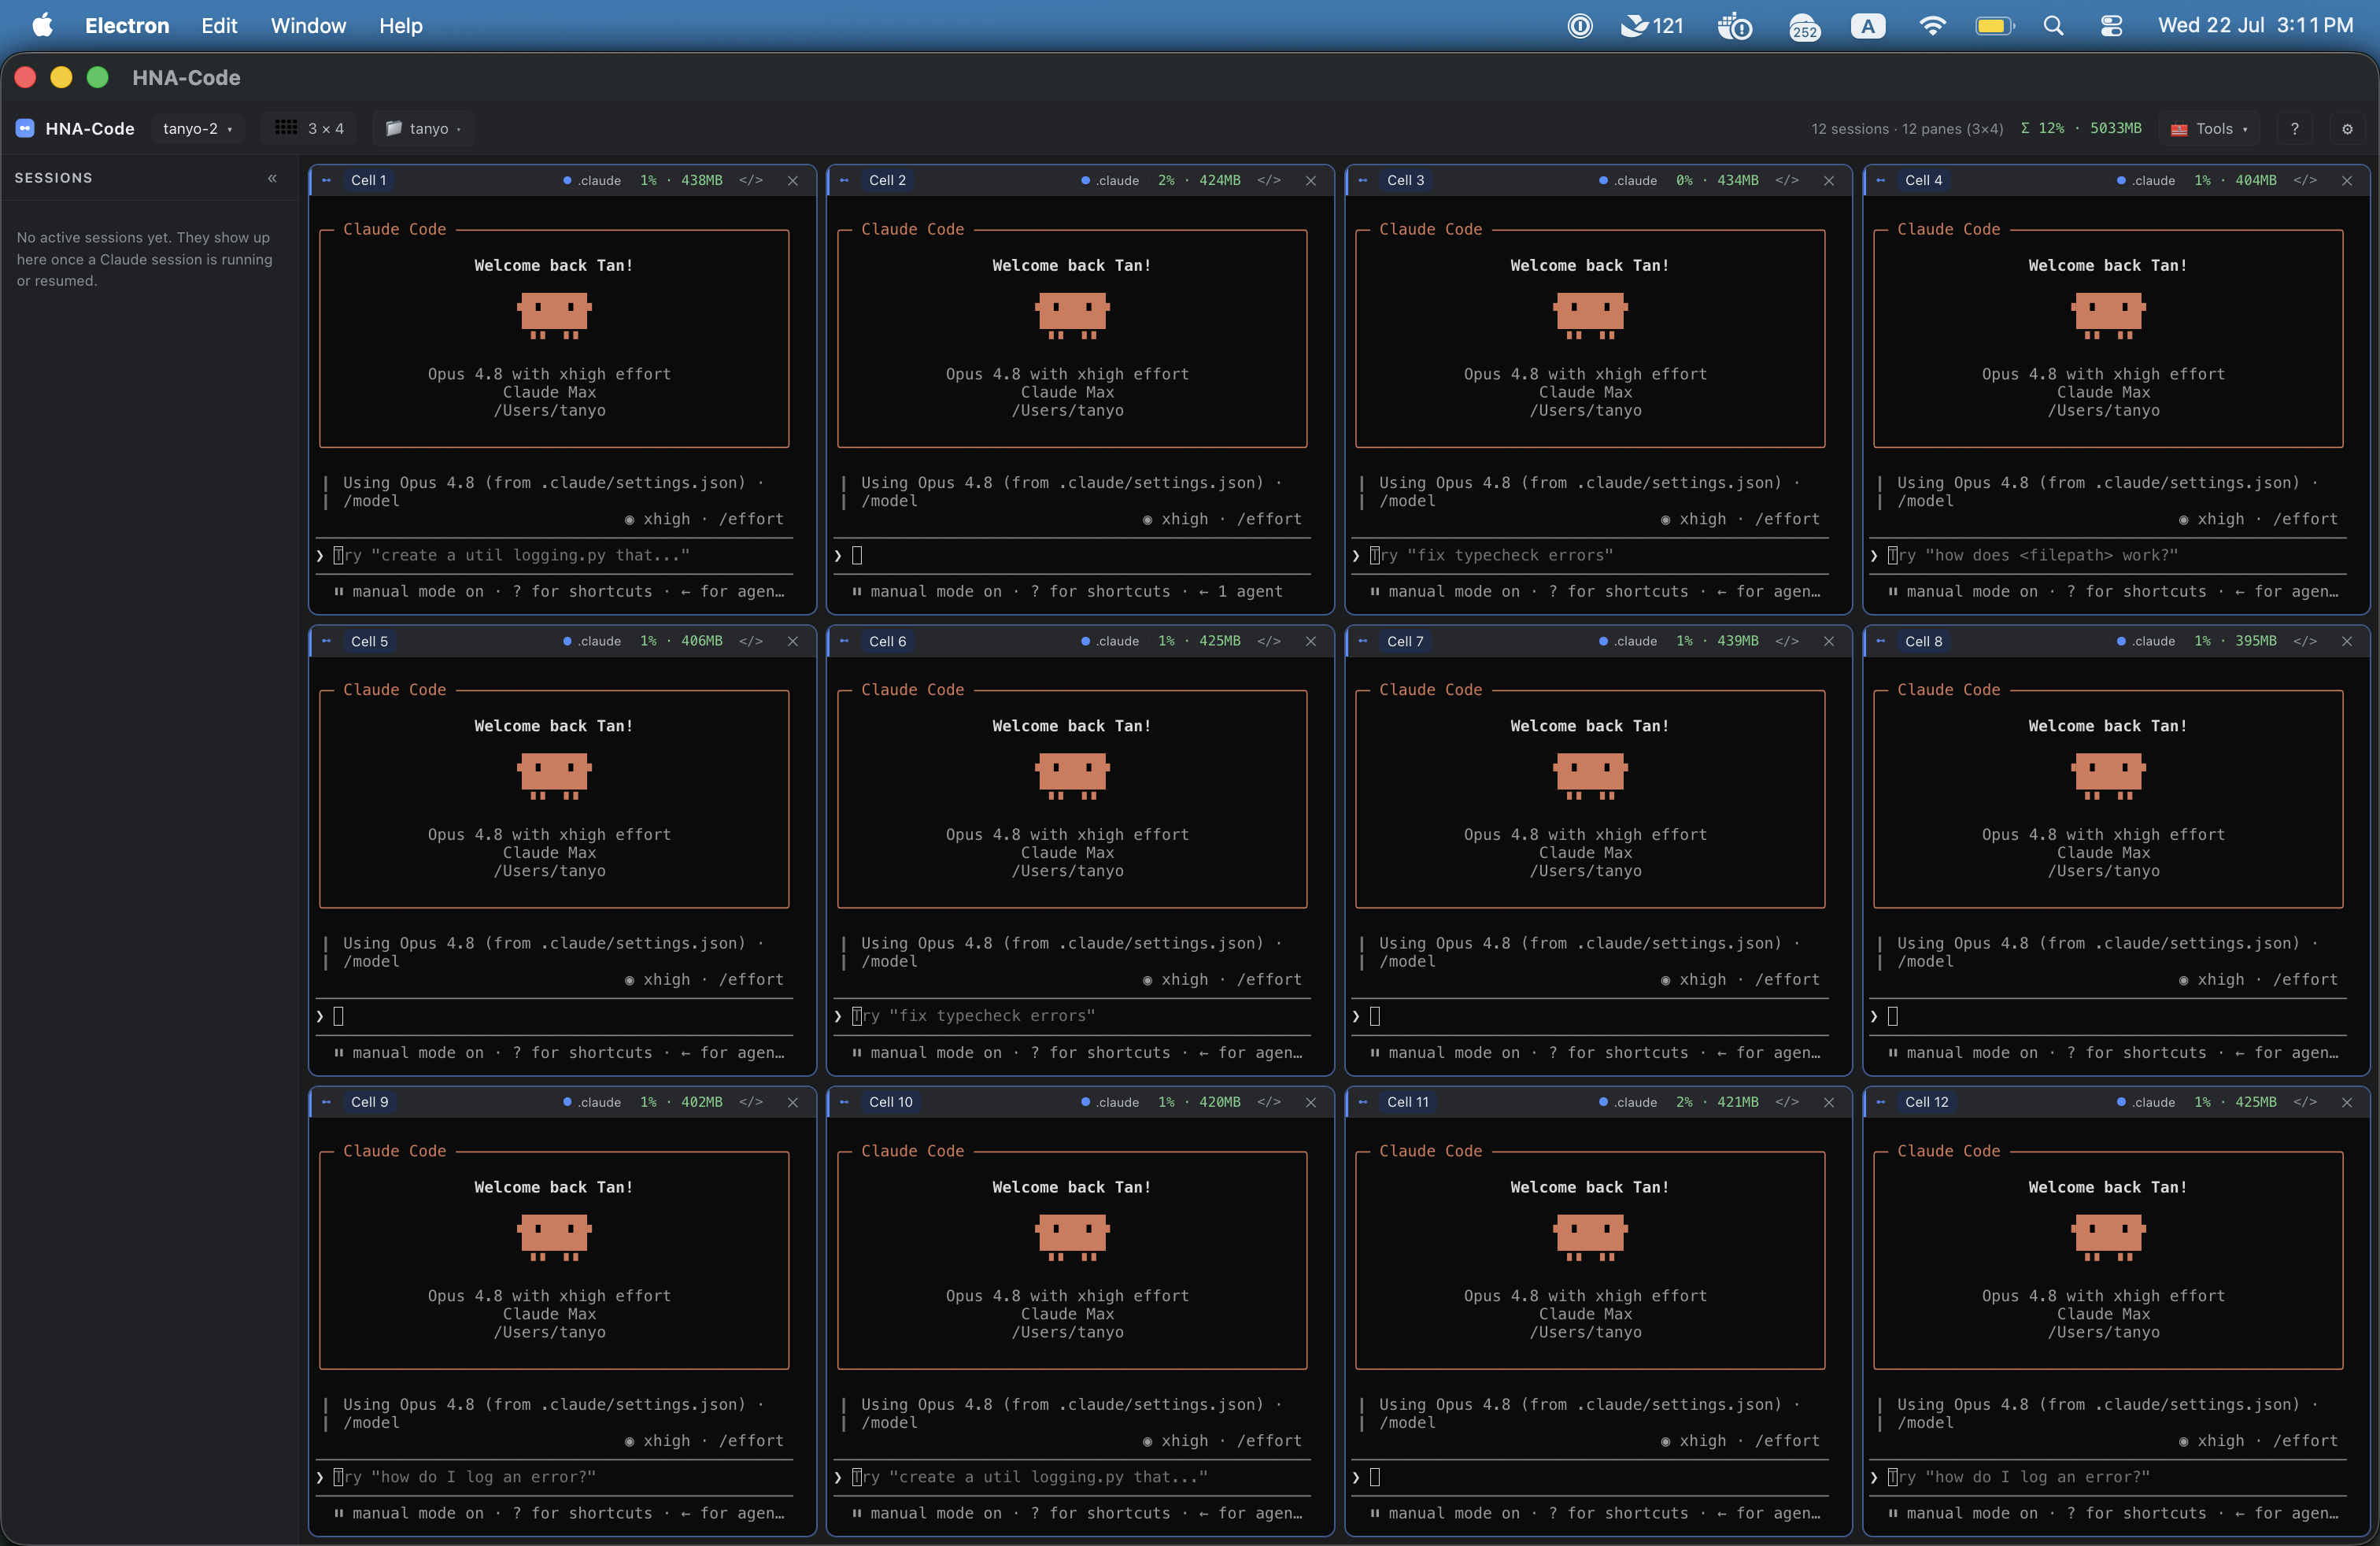Viewport: 2380px width, 1546px height.
Task: Click the HNA-Code logo icon
Action: pyautogui.click(x=25, y=128)
